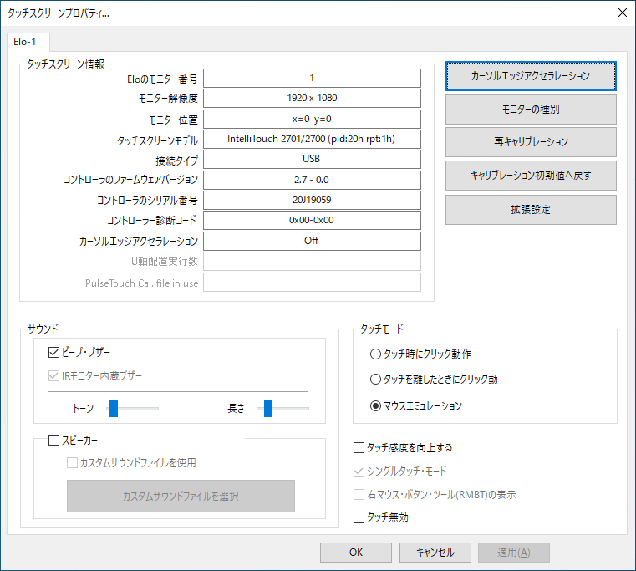The height and width of the screenshot is (571, 636).
Task: Click the タッチスクリーンモデル value field
Action: (x=312, y=140)
